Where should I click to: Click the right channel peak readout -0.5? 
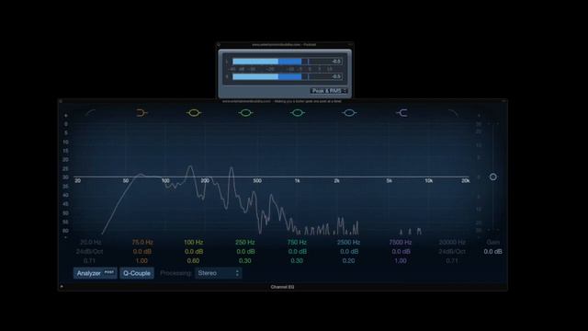click(x=335, y=76)
